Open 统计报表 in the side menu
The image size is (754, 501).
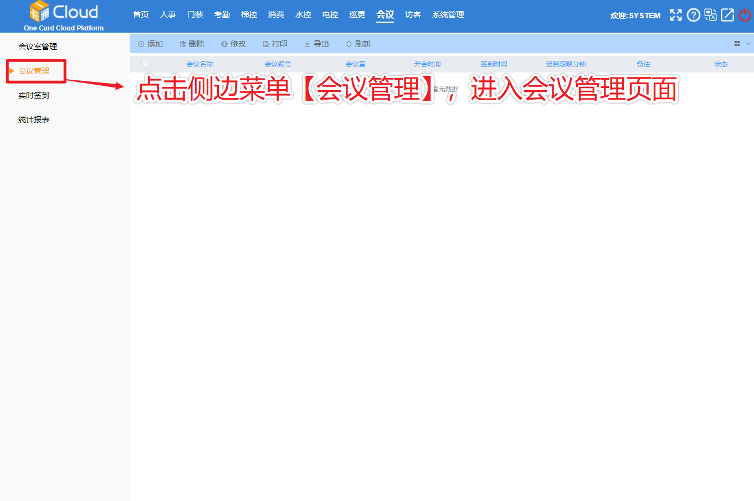[34, 120]
